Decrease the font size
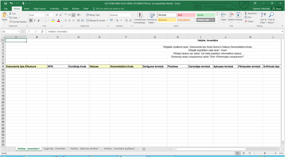This screenshot has height=157, width=286. tap(60, 15)
